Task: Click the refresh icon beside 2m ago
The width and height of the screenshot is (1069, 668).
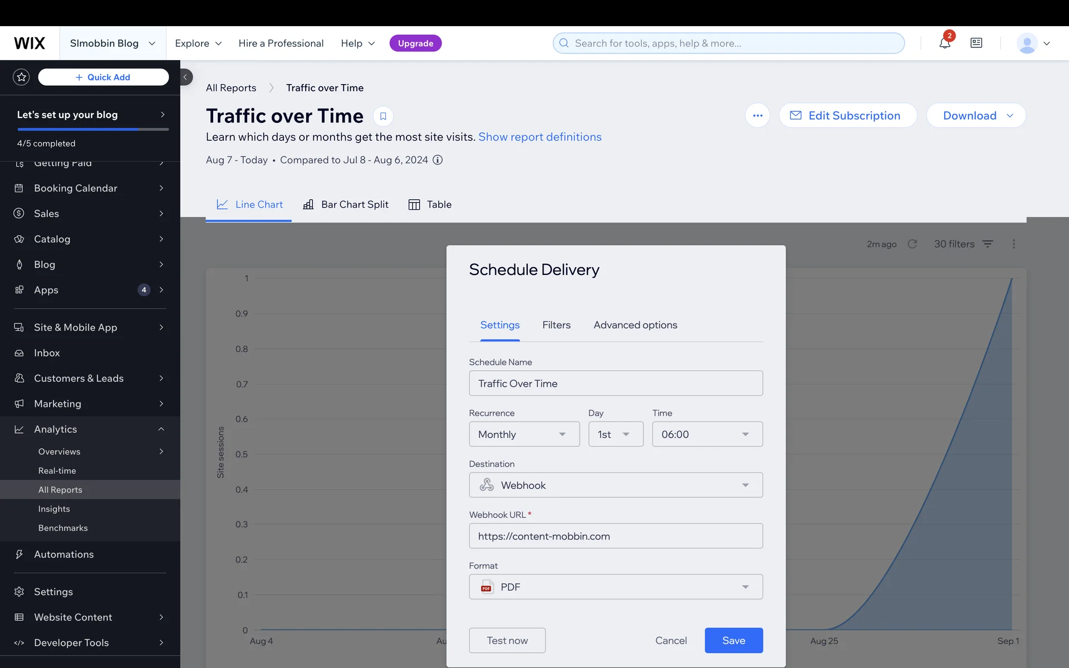Action: (x=912, y=244)
